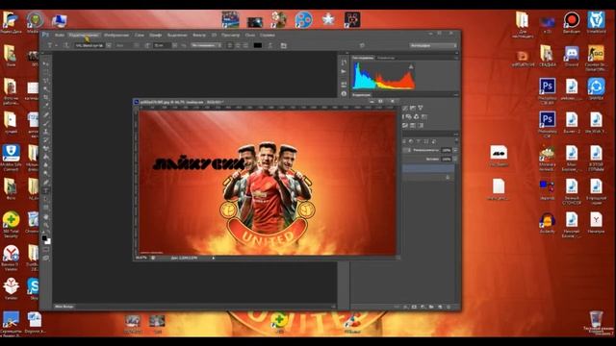This screenshot has height=346, width=616.
Task: Open the layer opacity slider dropdown
Action: (455, 150)
